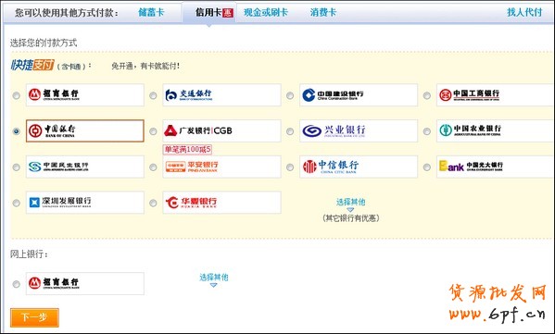The width and height of the screenshot is (555, 334).
Task: Select the 中国农业银行 radio button
Action: point(427,131)
